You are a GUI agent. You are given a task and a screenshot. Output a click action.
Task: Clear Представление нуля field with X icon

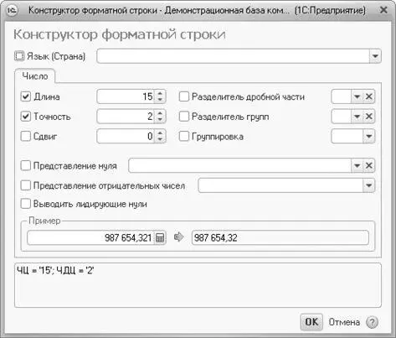click(x=369, y=165)
